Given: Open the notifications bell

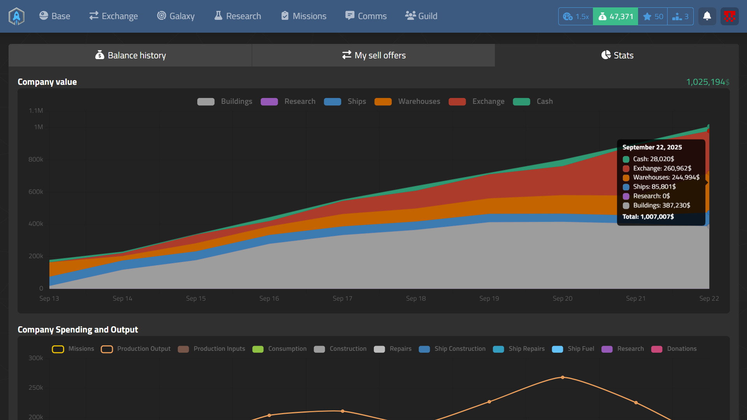Looking at the screenshot, I should [x=707, y=16].
